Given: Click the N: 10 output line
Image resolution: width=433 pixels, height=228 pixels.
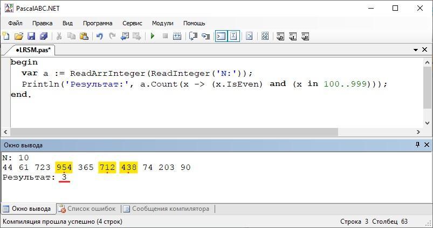Looking at the screenshot, I should (x=16, y=158).
